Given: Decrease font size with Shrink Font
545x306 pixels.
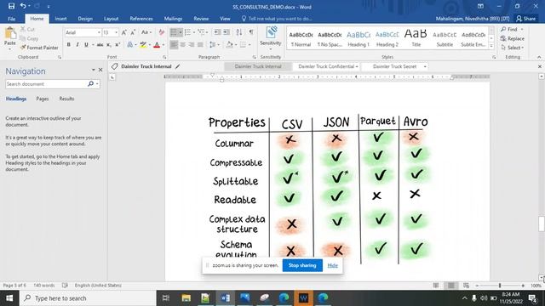Looking at the screenshot, I should pos(133,32).
